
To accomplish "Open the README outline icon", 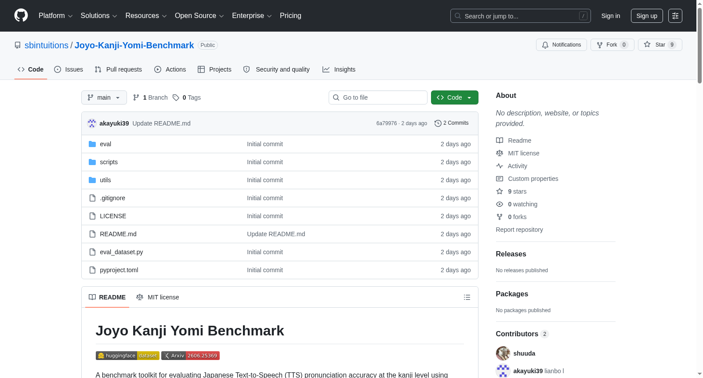I will click(467, 297).
